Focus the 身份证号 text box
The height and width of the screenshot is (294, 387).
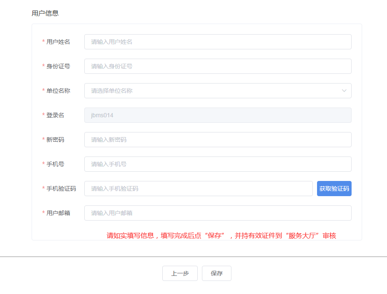218,66
